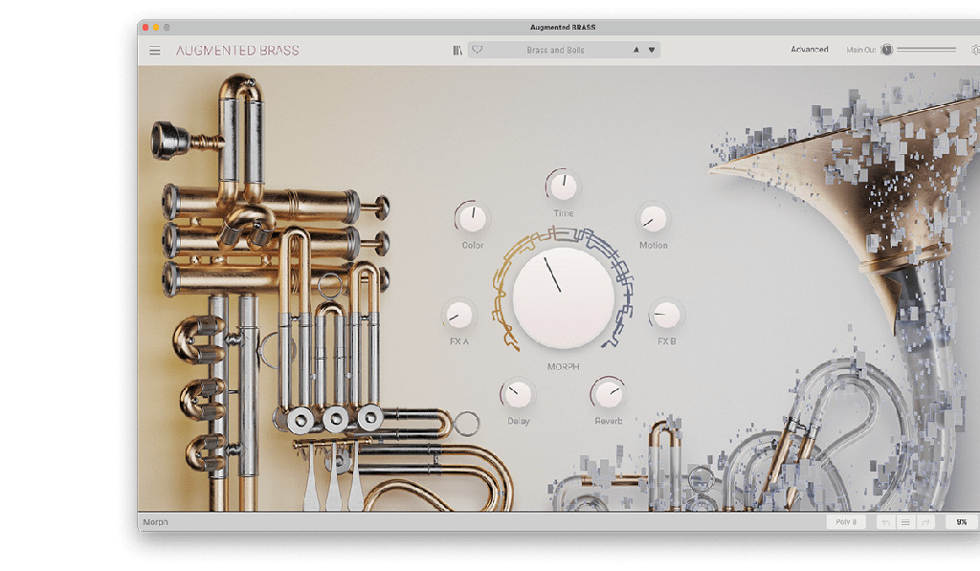Click the undo arrow in status bar
Screen dimensions: 980x571
885,521
